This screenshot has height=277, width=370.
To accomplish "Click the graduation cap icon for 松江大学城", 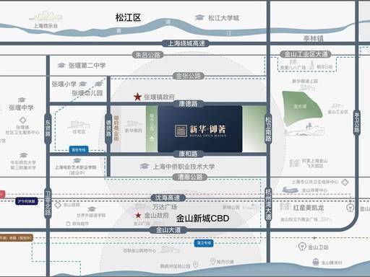I will tap(199, 17).
